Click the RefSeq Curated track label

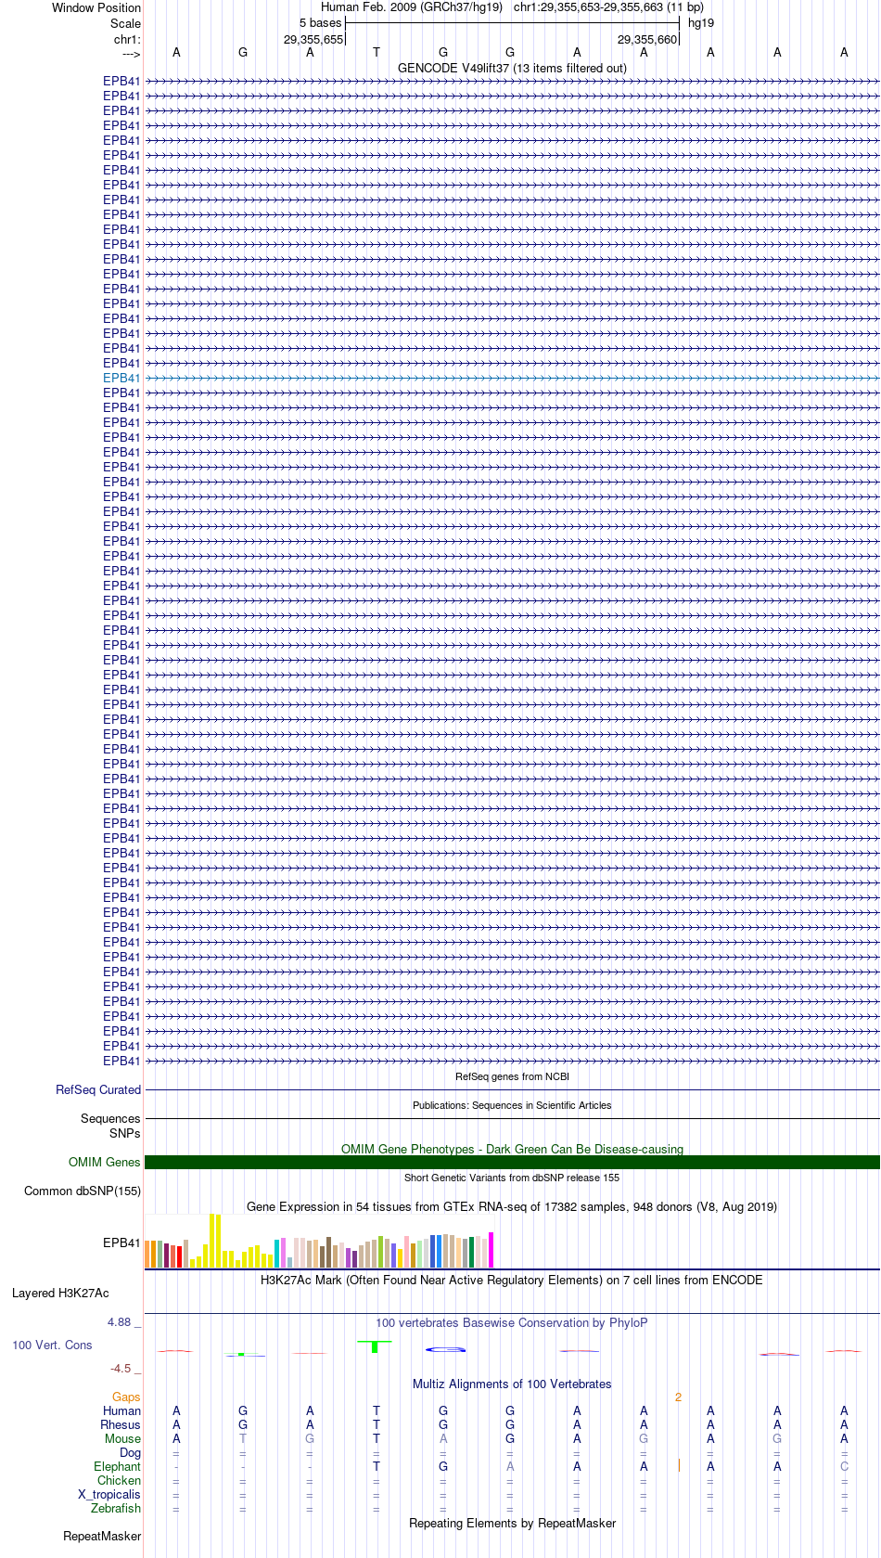(x=98, y=1089)
